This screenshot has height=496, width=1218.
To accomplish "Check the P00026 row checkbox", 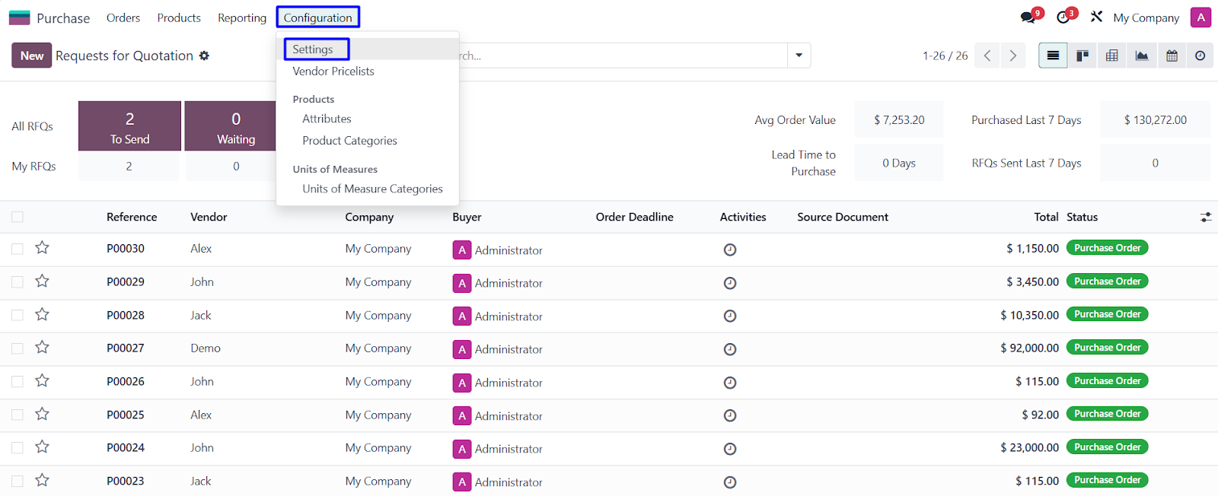I will [x=18, y=381].
